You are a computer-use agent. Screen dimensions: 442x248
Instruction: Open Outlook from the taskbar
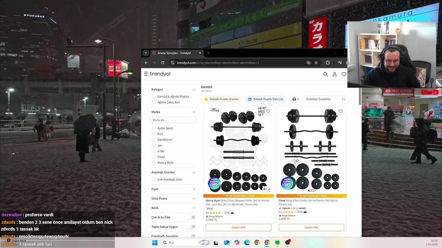(227, 242)
